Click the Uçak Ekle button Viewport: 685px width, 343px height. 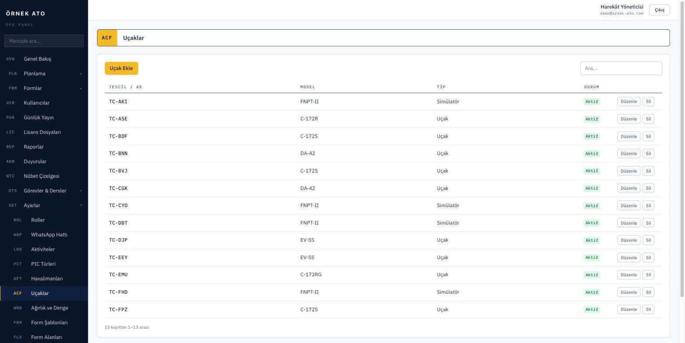[x=121, y=68]
